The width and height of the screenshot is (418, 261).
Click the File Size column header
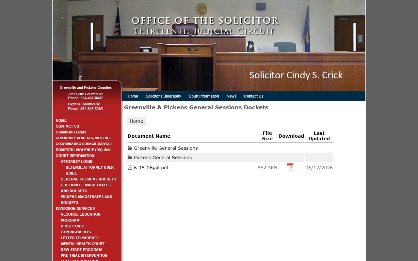click(267, 136)
